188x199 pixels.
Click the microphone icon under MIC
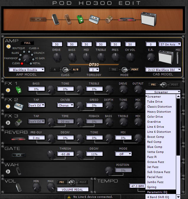178,58
